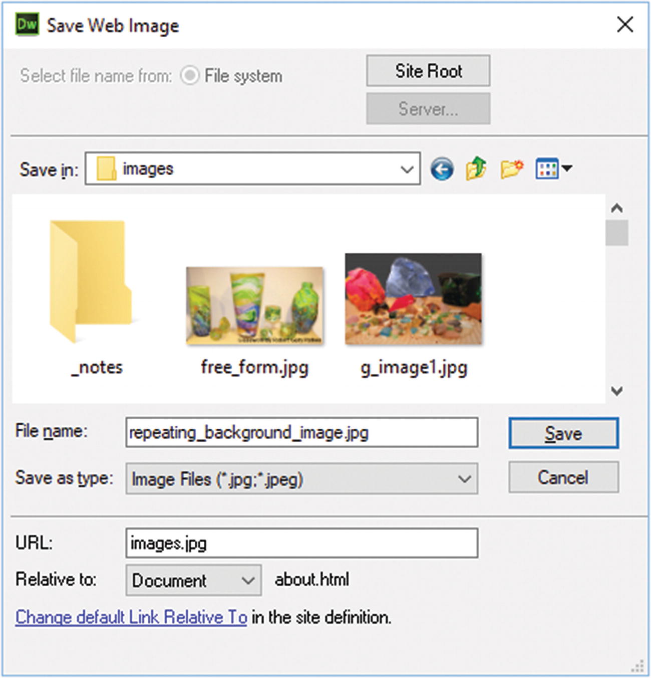Click the Dreamweaver logo in the title bar
The image size is (651, 678).
(28, 25)
